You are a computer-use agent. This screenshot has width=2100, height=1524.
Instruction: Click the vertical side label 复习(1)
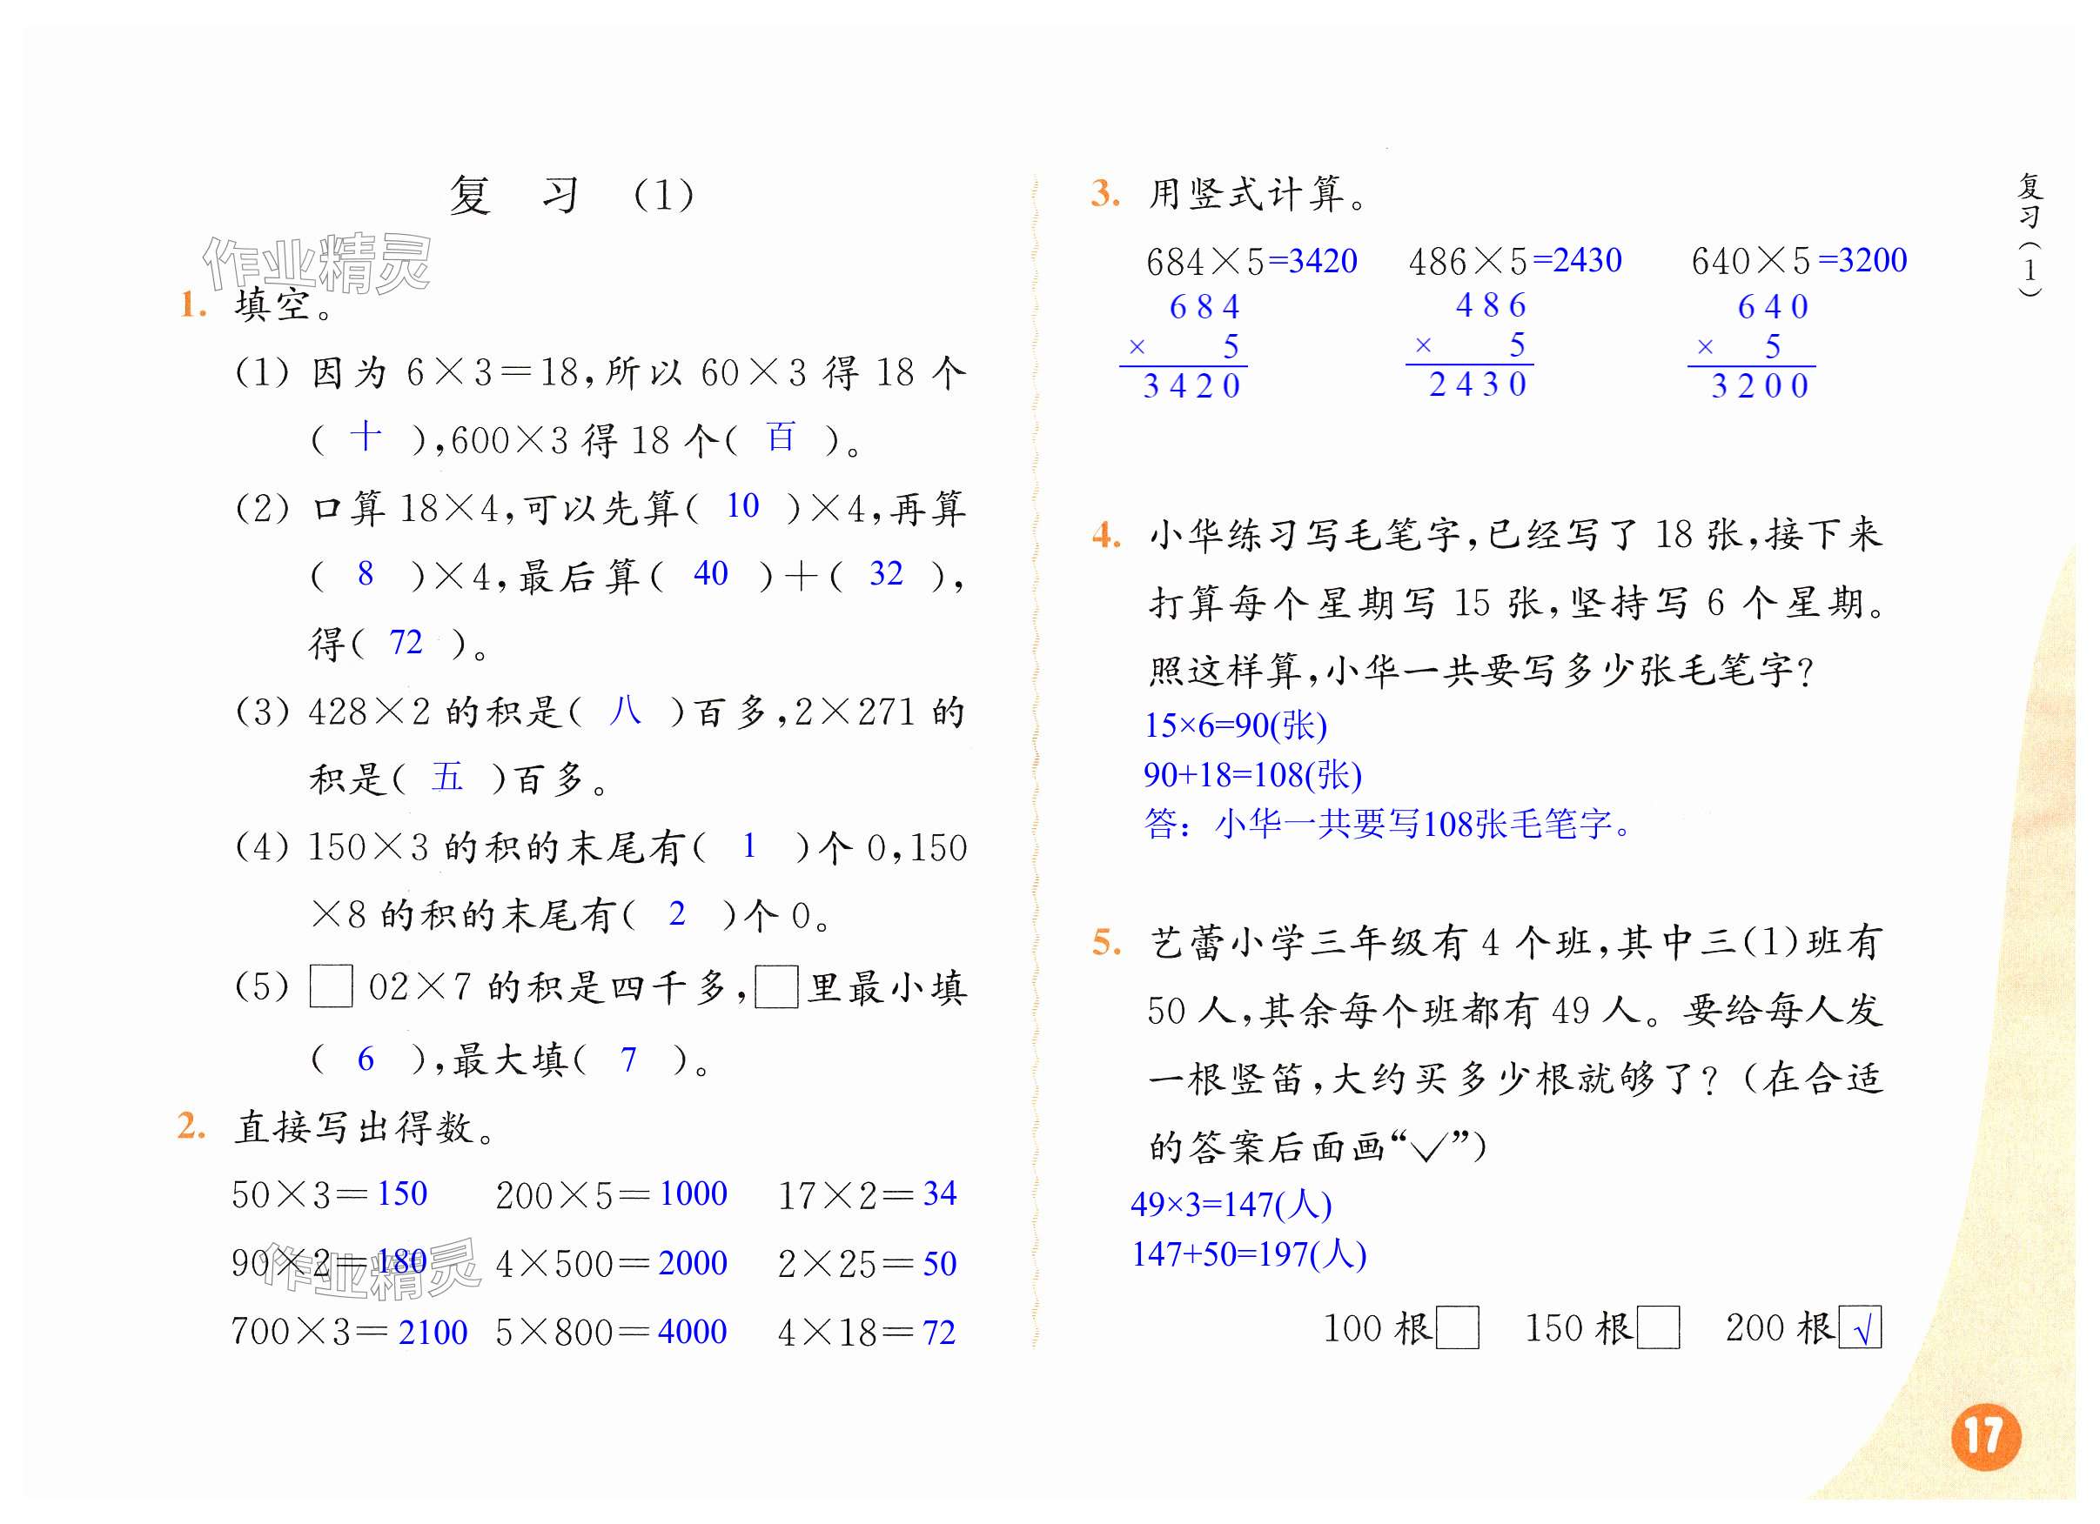(2030, 234)
